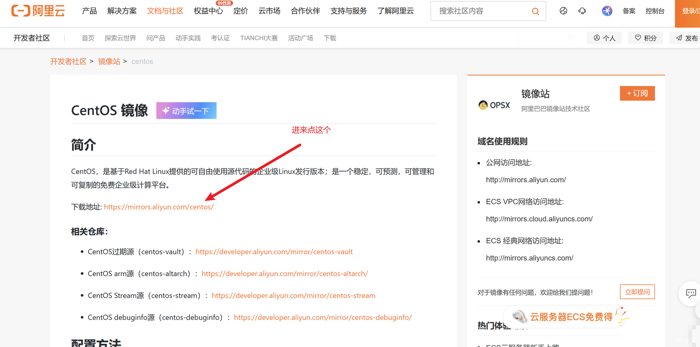
Task: Open the centos-altarch mirror link
Action: tap(285, 274)
